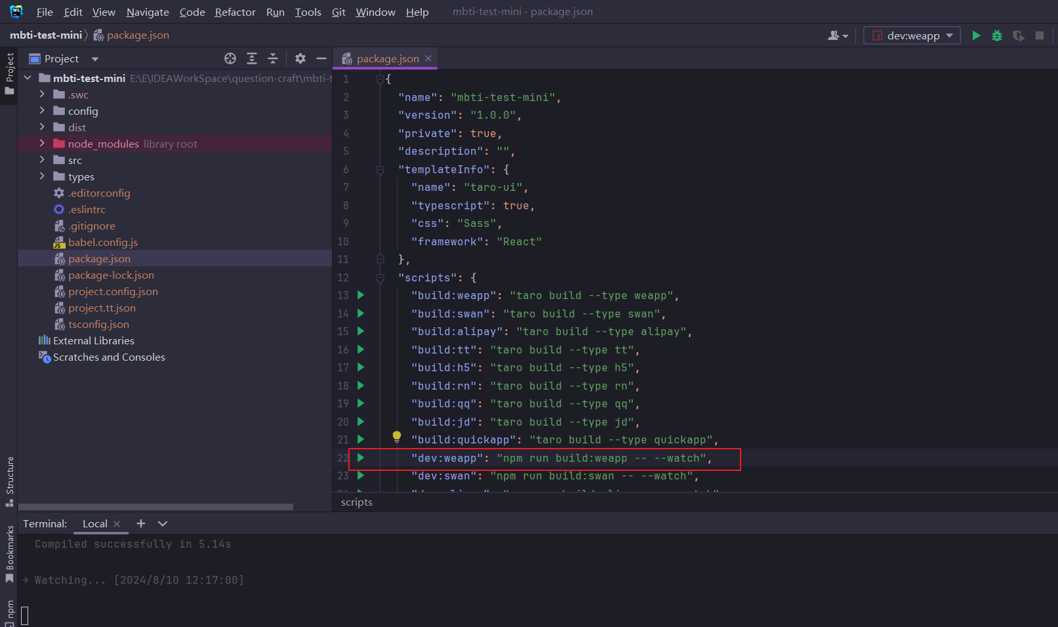
Task: Expand the dist folder
Action: [42, 127]
